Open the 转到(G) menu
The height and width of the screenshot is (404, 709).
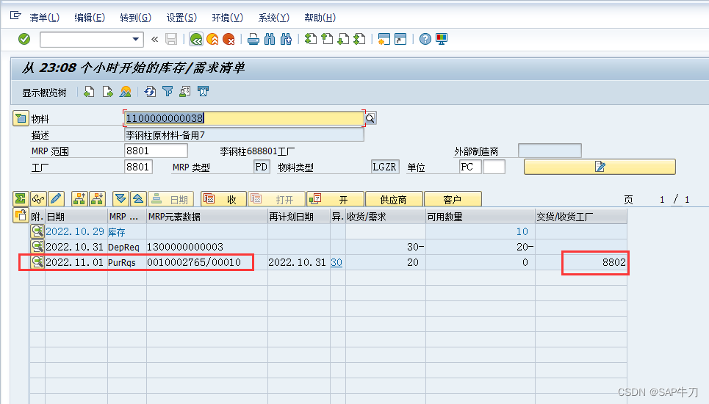[136, 18]
